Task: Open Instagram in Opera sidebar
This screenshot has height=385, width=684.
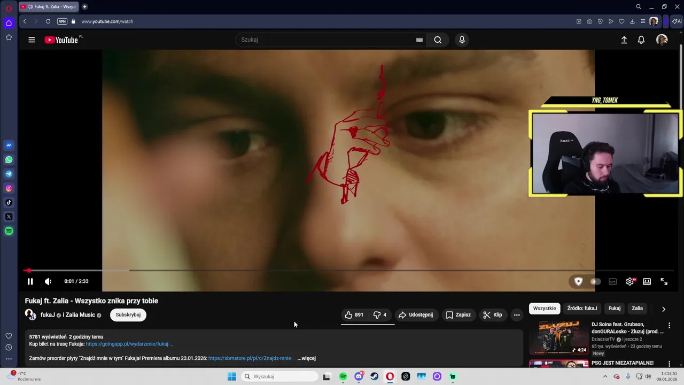Action: click(x=9, y=188)
